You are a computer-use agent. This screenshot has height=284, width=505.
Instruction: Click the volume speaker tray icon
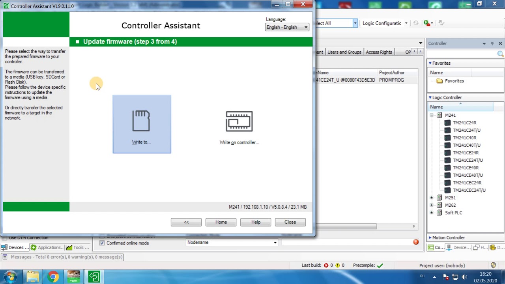pos(464,277)
